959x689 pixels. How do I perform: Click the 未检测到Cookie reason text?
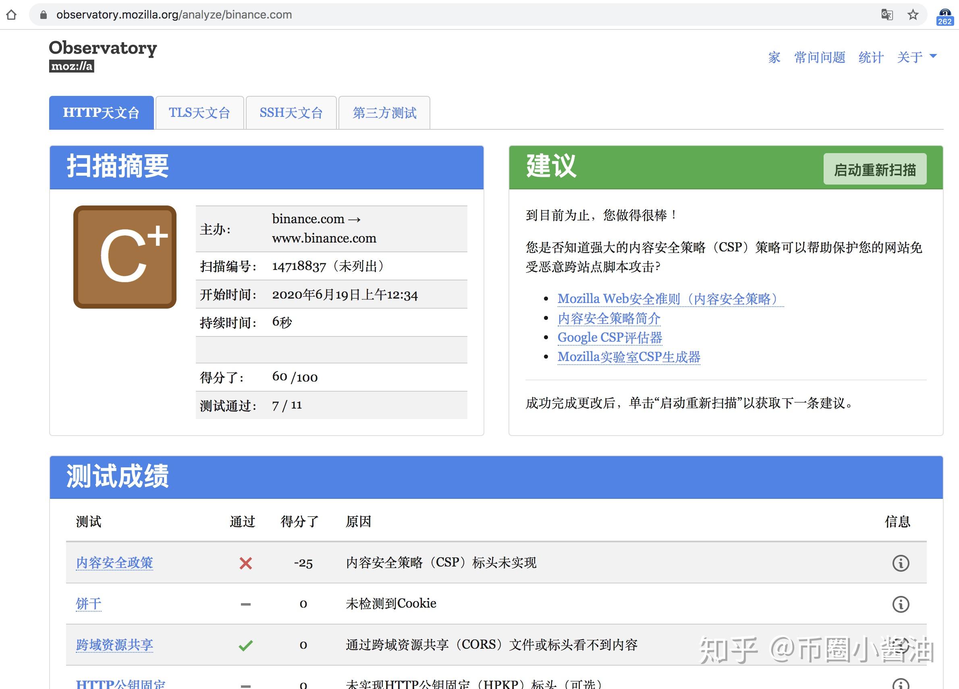[x=391, y=604]
